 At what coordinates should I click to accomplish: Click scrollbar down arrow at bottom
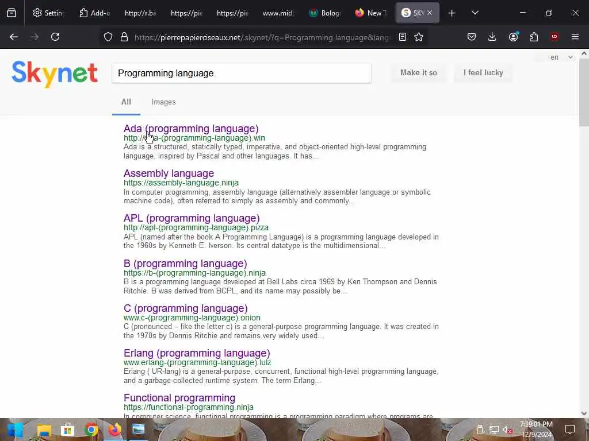pos(584,413)
